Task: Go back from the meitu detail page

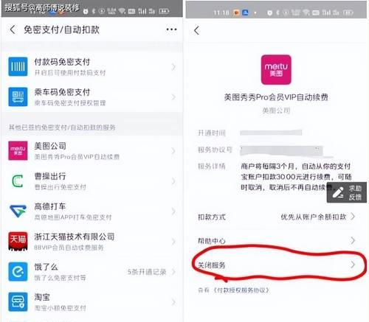Action: [x=196, y=30]
